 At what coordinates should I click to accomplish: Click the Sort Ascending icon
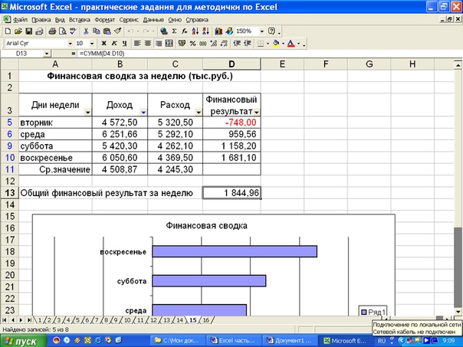coord(195,31)
